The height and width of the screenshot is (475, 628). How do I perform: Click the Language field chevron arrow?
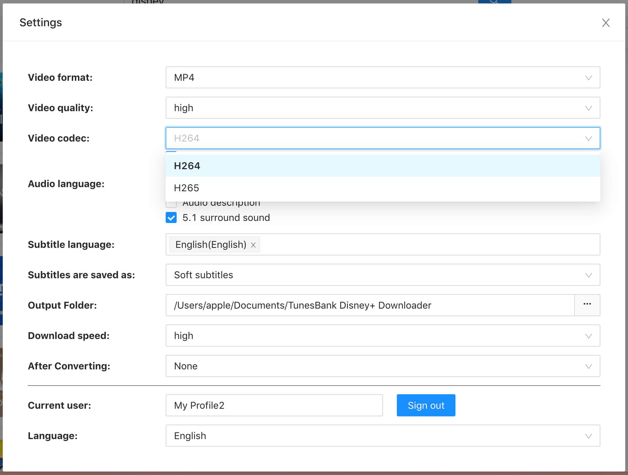pyautogui.click(x=588, y=436)
